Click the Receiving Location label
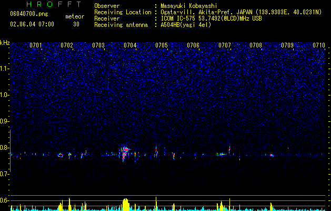The width and height of the screenshot is (331, 211). (123, 12)
